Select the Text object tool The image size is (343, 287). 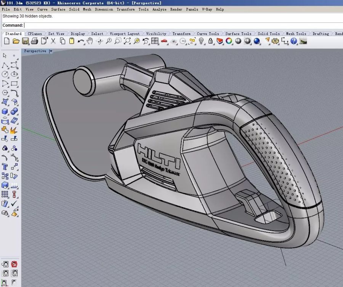5,167
